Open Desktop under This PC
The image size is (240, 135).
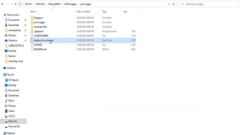pos(12,85)
